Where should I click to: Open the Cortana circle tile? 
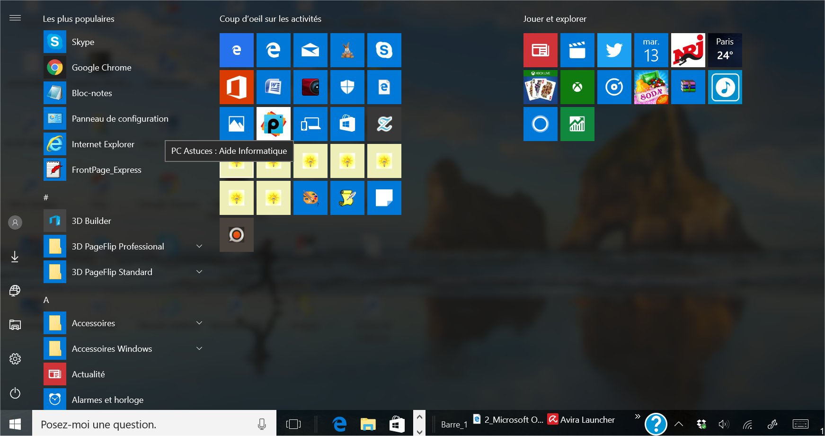pyautogui.click(x=540, y=124)
